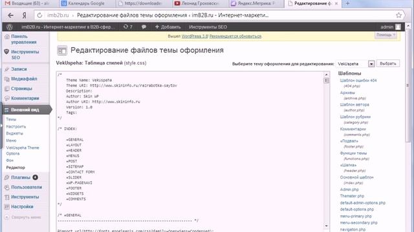
Task: Click Панель управления sidebar icon
Action: (7, 37)
